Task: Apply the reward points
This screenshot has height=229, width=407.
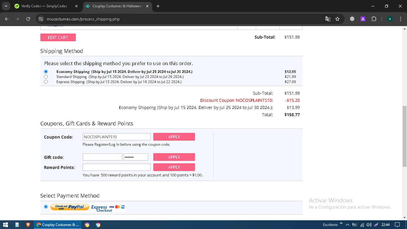Action: tap(174, 167)
